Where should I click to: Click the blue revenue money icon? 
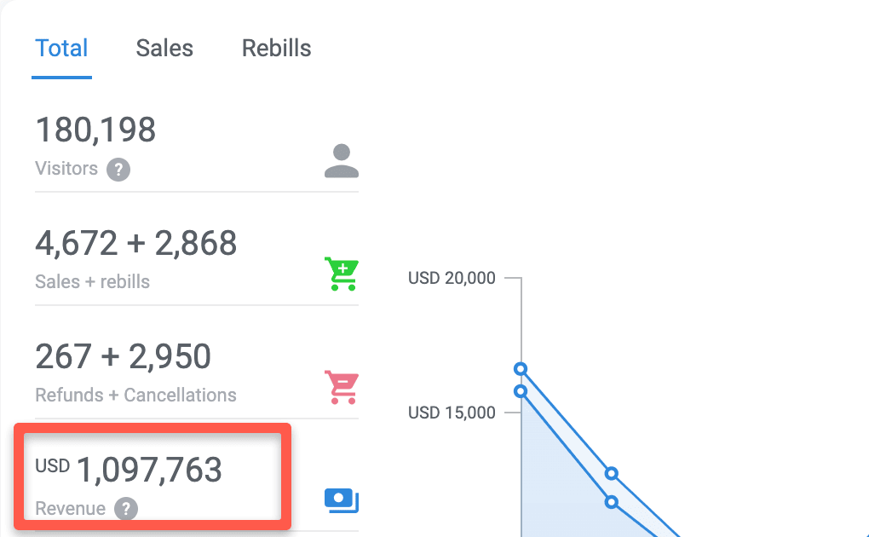(x=342, y=500)
